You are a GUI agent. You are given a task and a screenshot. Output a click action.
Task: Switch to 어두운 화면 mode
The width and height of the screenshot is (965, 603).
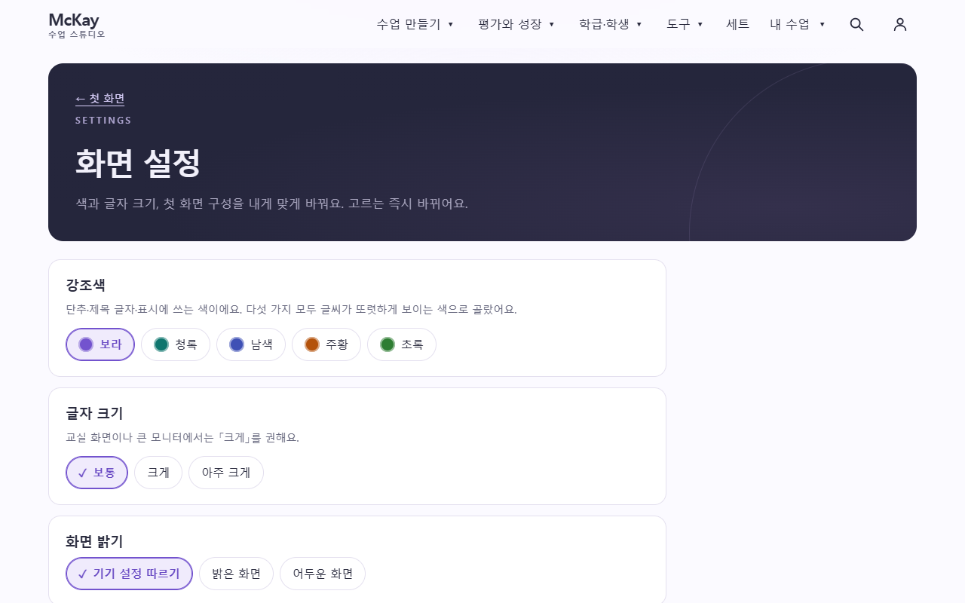(x=323, y=574)
